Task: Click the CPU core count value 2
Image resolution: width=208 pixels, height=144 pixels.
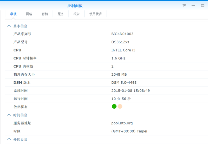Action: click(112, 66)
